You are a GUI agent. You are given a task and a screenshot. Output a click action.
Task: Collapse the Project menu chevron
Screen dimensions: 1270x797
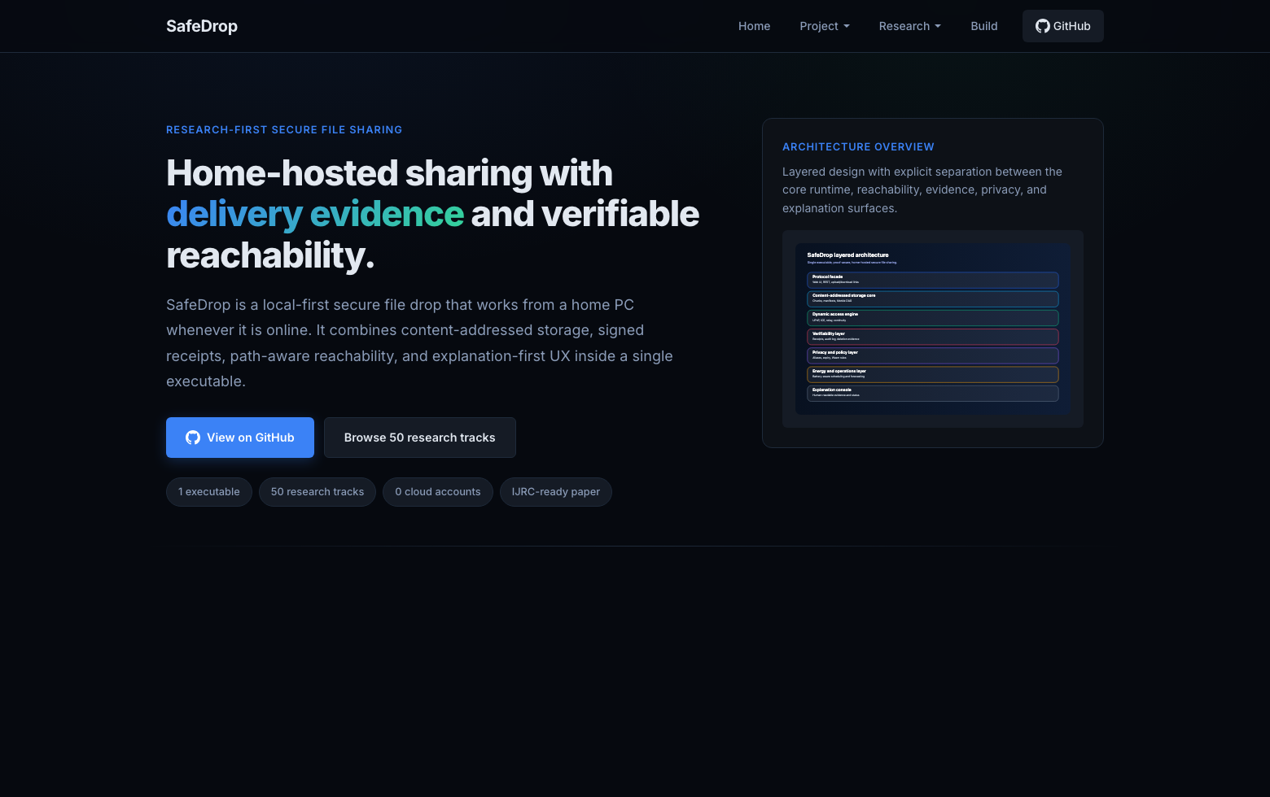pyautogui.click(x=847, y=27)
